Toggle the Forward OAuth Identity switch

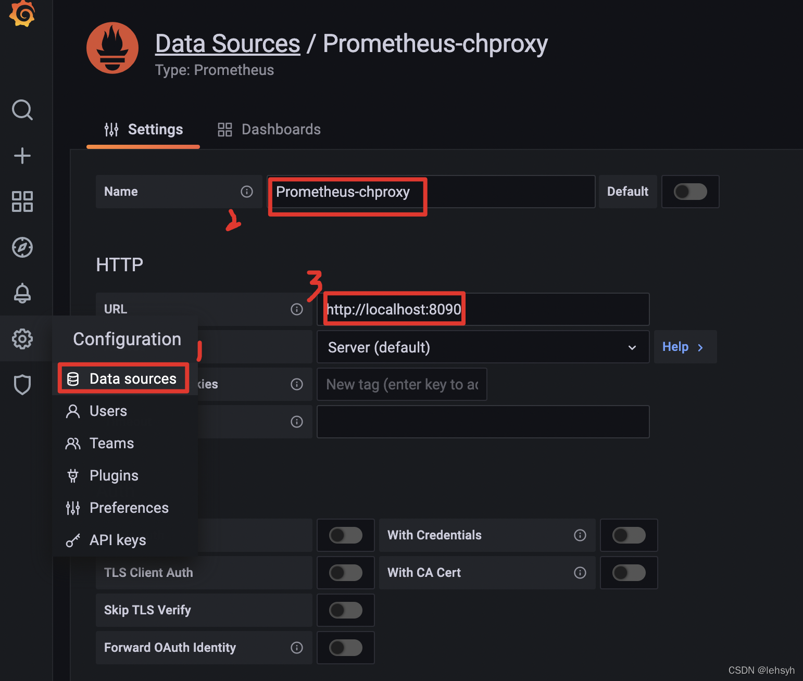coord(346,648)
